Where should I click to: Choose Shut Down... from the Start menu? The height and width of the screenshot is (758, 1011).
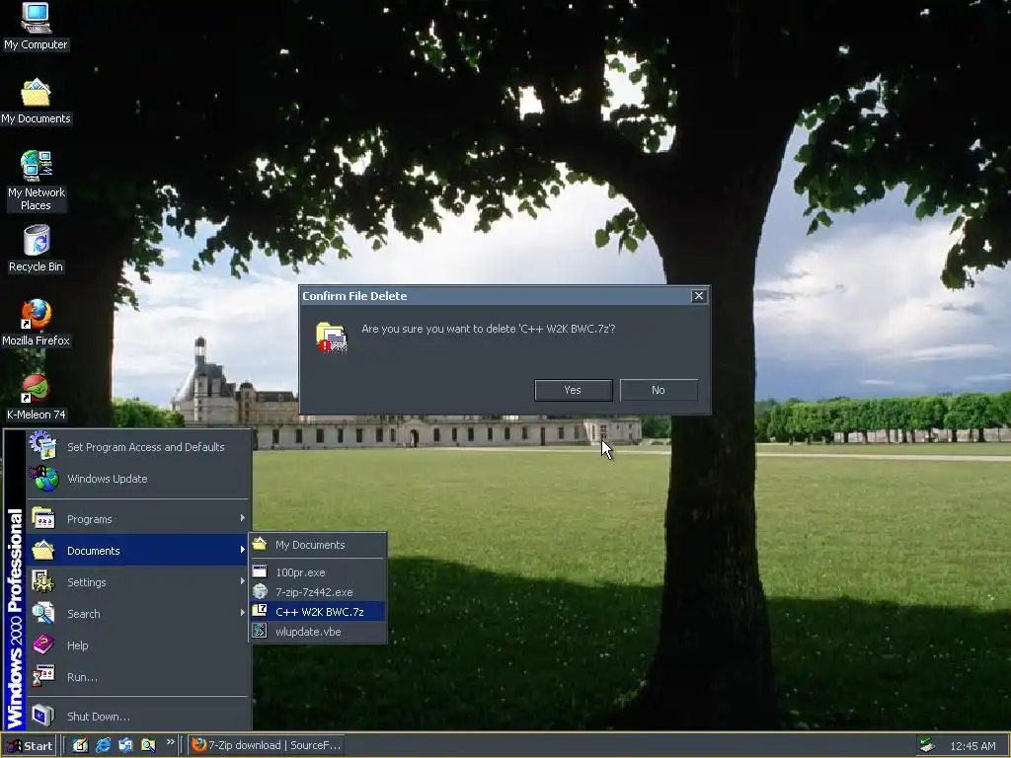(137, 717)
